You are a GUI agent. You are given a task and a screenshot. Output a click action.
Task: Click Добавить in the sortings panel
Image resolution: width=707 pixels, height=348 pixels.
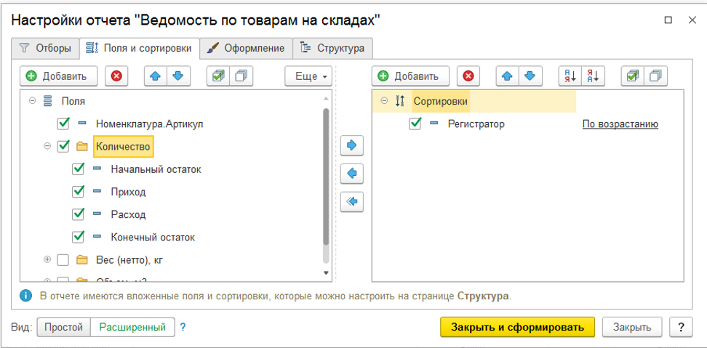[411, 76]
